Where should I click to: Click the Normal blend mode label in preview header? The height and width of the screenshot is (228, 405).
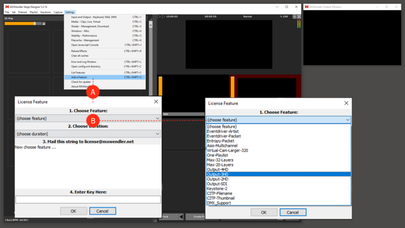point(248,17)
